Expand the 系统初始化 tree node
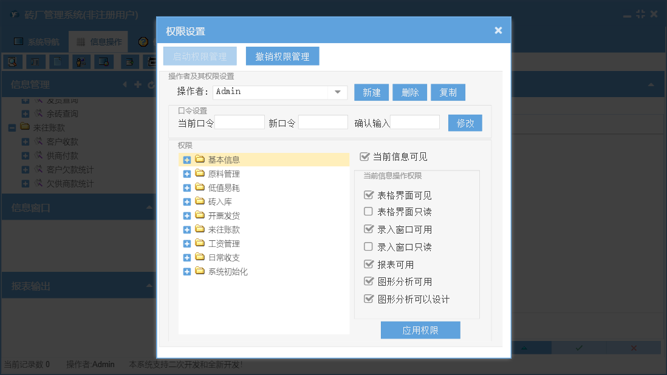Viewport: 667px width, 375px height. tap(187, 272)
